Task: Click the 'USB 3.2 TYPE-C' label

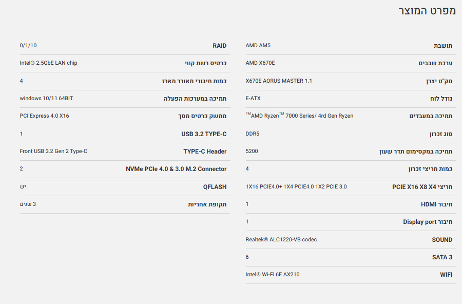Action: [204, 134]
